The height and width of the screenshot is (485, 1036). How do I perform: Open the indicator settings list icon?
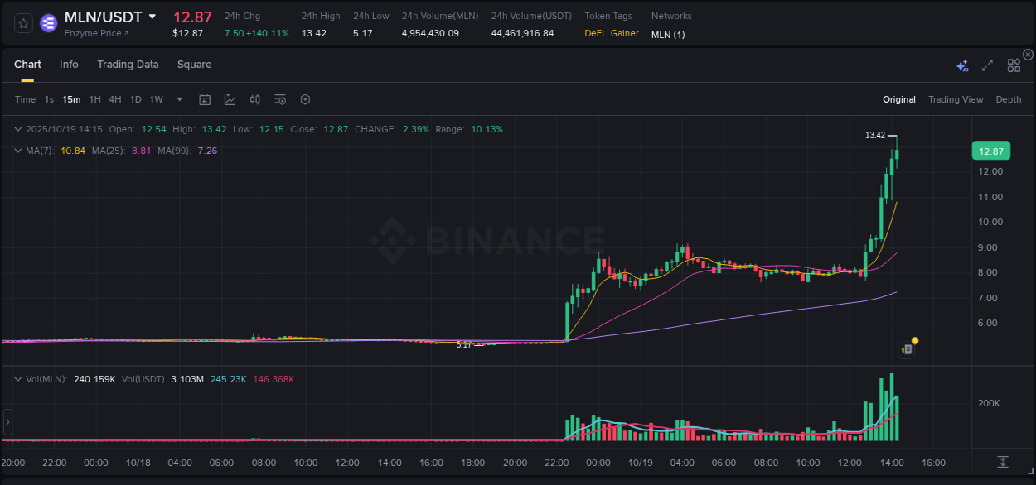tap(279, 98)
